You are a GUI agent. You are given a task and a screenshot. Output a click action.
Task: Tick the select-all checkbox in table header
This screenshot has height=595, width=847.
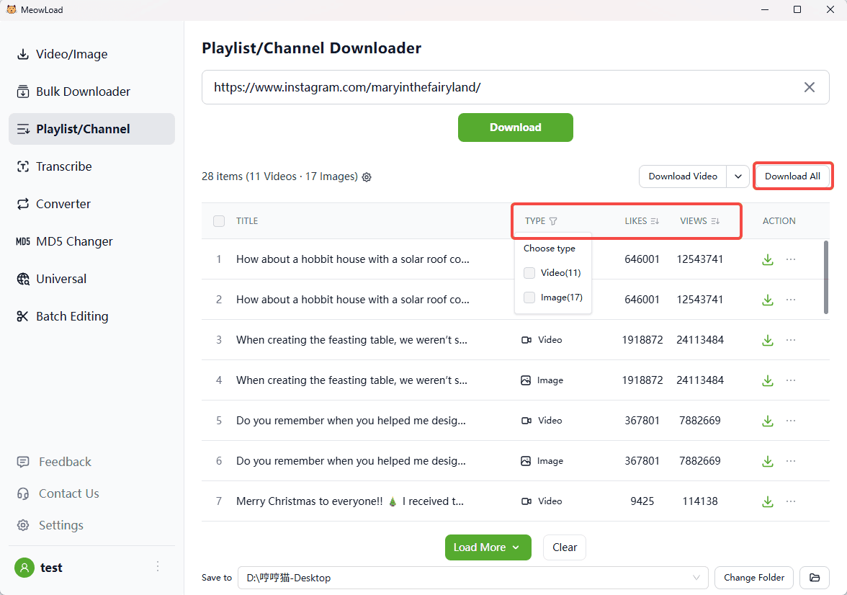(x=219, y=221)
